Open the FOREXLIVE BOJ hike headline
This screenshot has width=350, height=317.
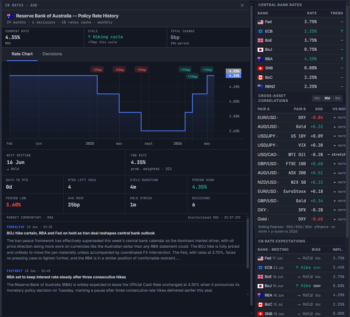pyautogui.click(x=81, y=233)
